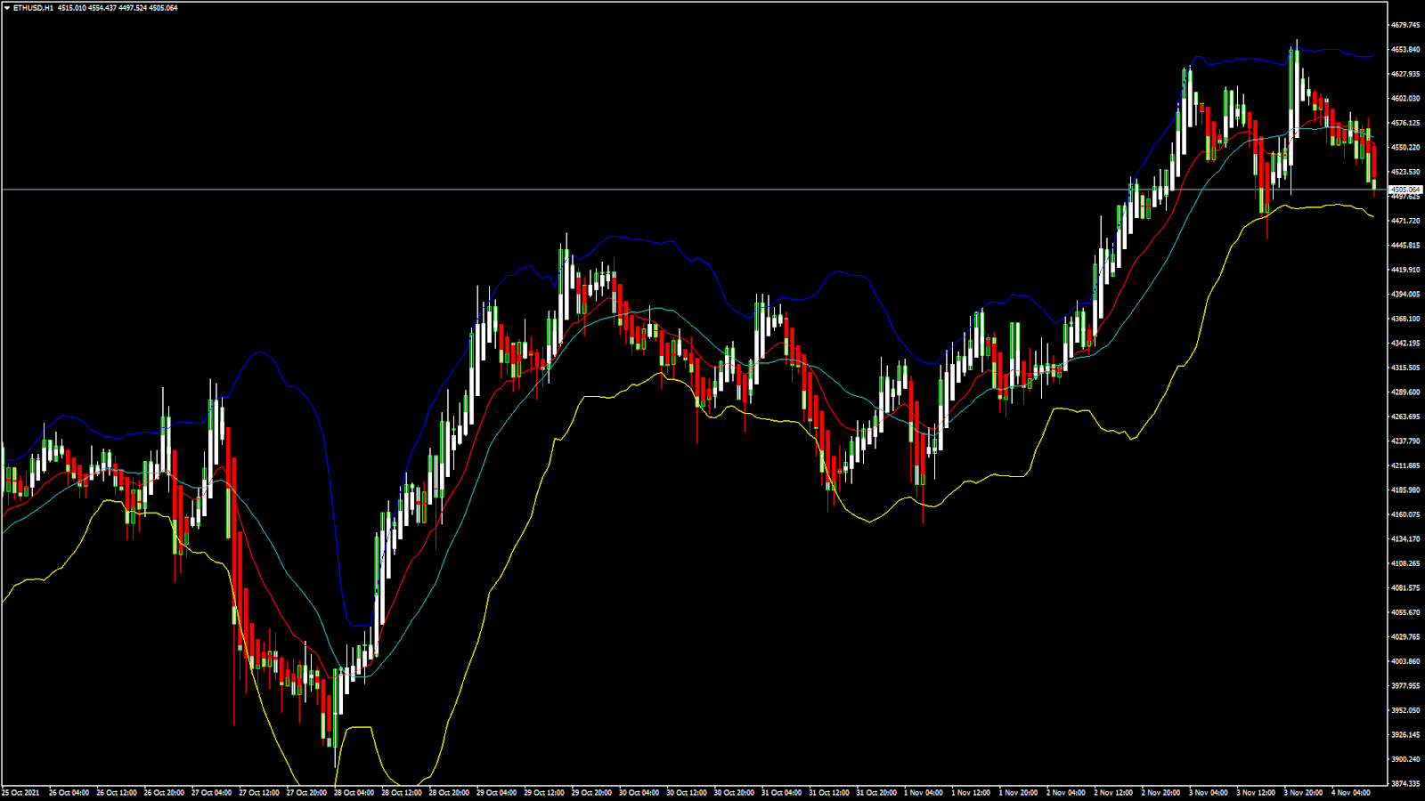Click the 30 Oct 04:00 time label
This screenshot has height=801, width=1425.
click(x=639, y=792)
